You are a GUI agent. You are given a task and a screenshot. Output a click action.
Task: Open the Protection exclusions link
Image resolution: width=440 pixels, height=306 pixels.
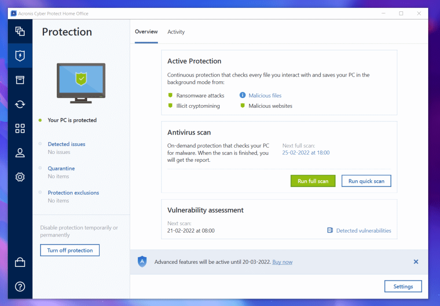pos(73,193)
